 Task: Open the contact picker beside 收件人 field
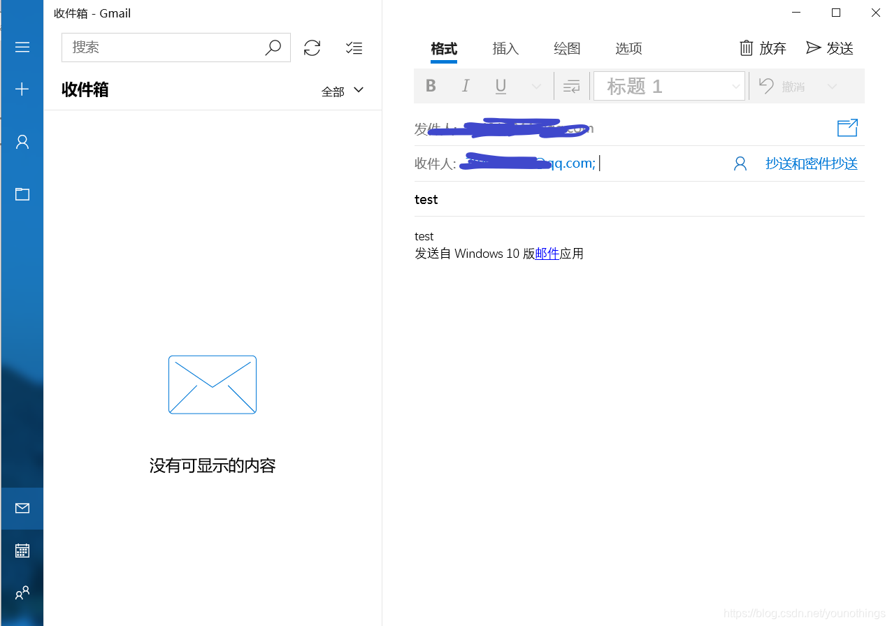(x=740, y=163)
